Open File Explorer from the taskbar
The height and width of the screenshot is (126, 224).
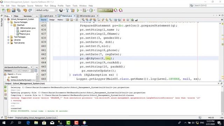point(36,123)
